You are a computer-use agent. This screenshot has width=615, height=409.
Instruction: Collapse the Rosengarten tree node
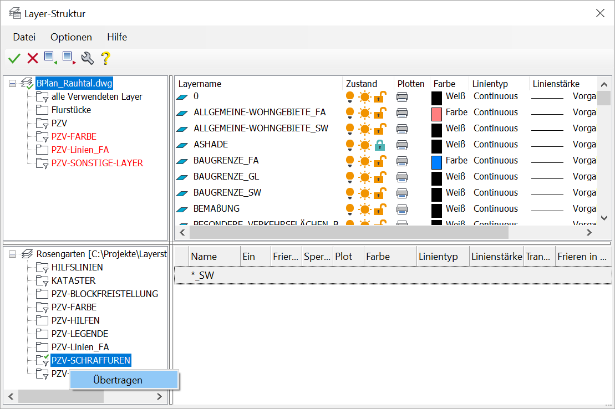(12, 254)
